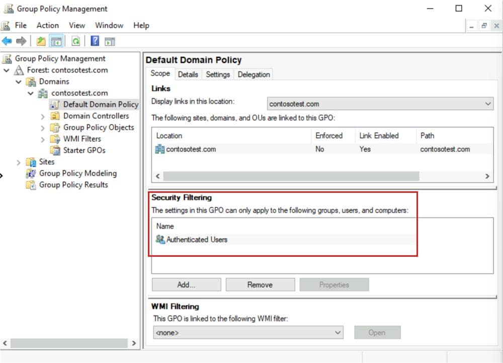The width and height of the screenshot is (503, 363).
Task: Select the Default Domain Policy GPO link icon
Action: [x=55, y=105]
